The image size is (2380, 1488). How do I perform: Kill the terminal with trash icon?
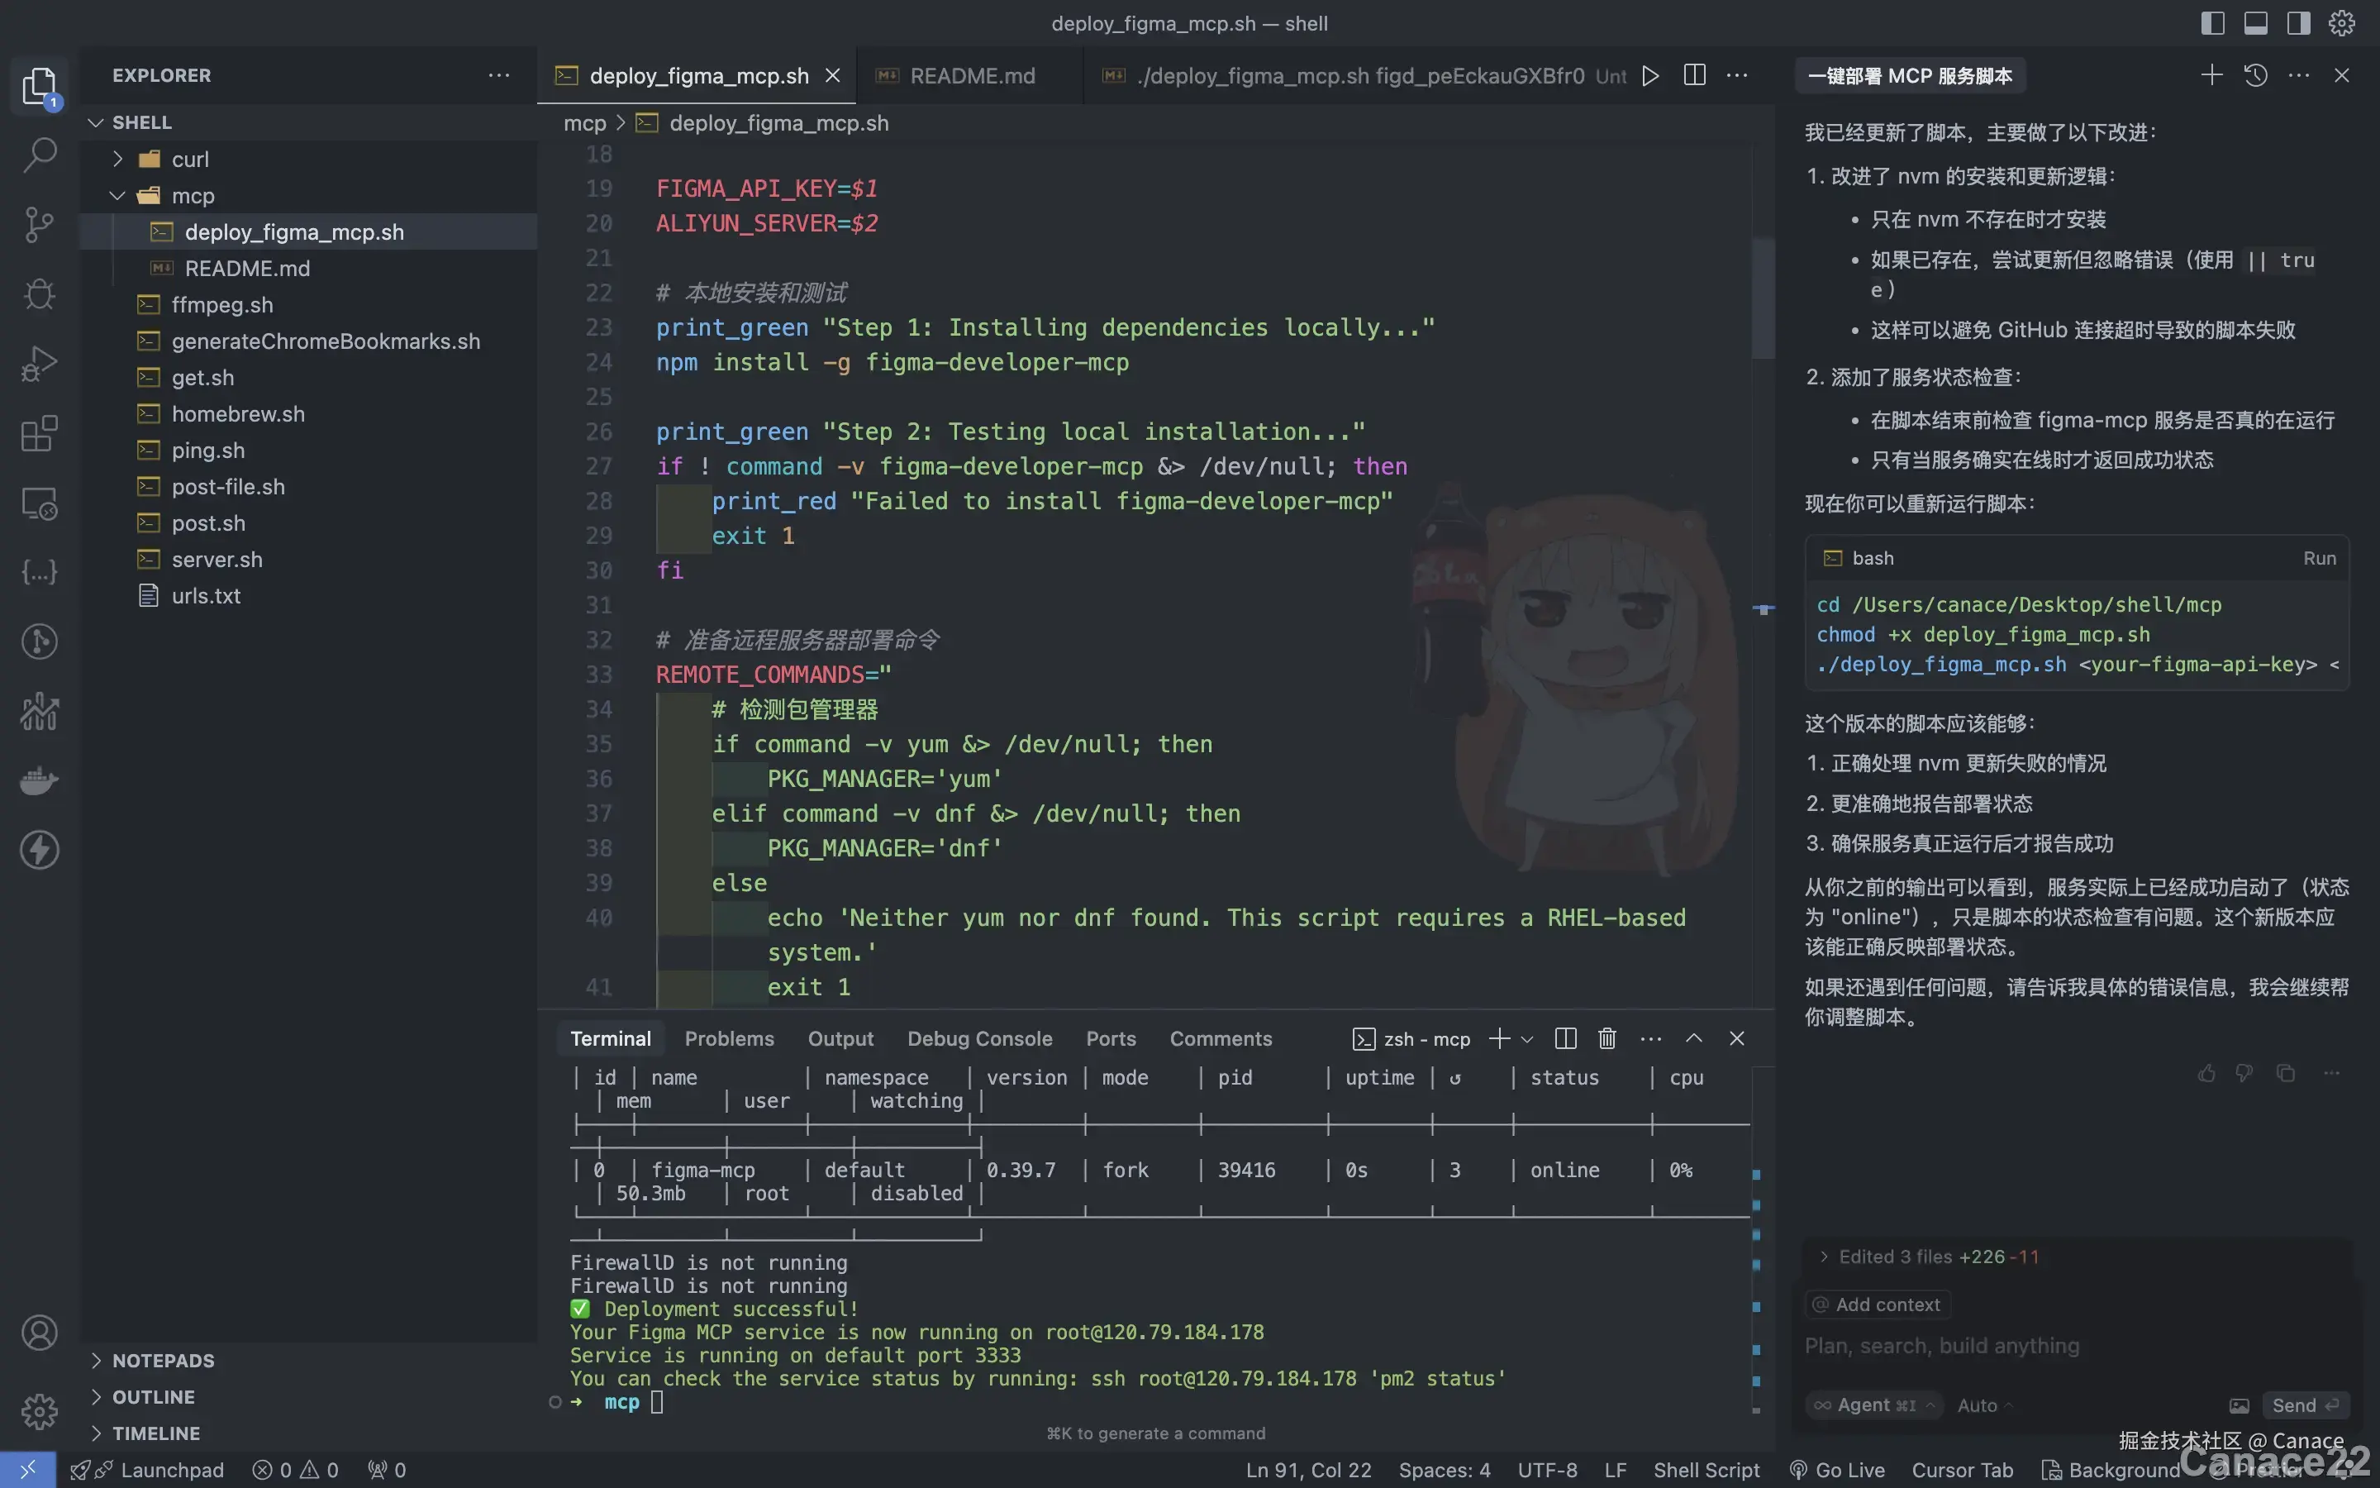pos(1607,1038)
